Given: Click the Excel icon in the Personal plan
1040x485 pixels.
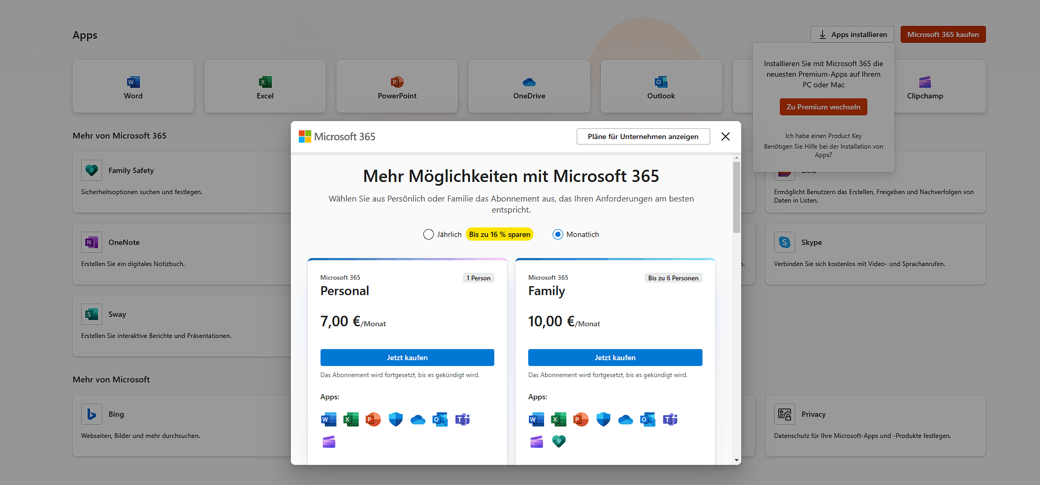Looking at the screenshot, I should (351, 419).
